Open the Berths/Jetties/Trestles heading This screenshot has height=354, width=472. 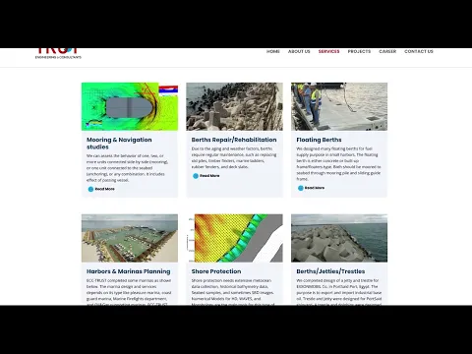click(330, 271)
